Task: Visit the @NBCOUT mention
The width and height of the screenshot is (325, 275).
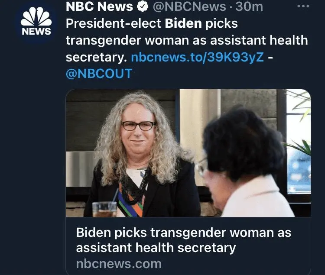Action: 99,74
